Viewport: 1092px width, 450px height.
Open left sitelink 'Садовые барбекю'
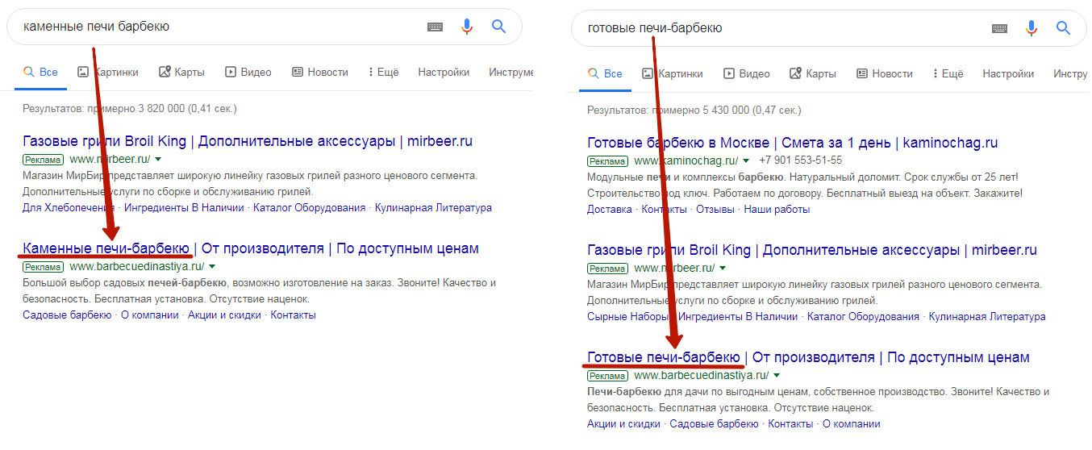click(67, 315)
